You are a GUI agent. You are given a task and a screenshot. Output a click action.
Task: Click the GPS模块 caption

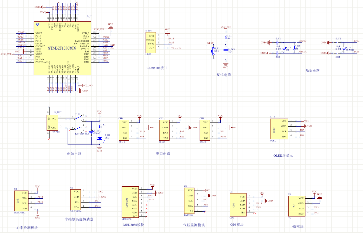tap(237, 225)
